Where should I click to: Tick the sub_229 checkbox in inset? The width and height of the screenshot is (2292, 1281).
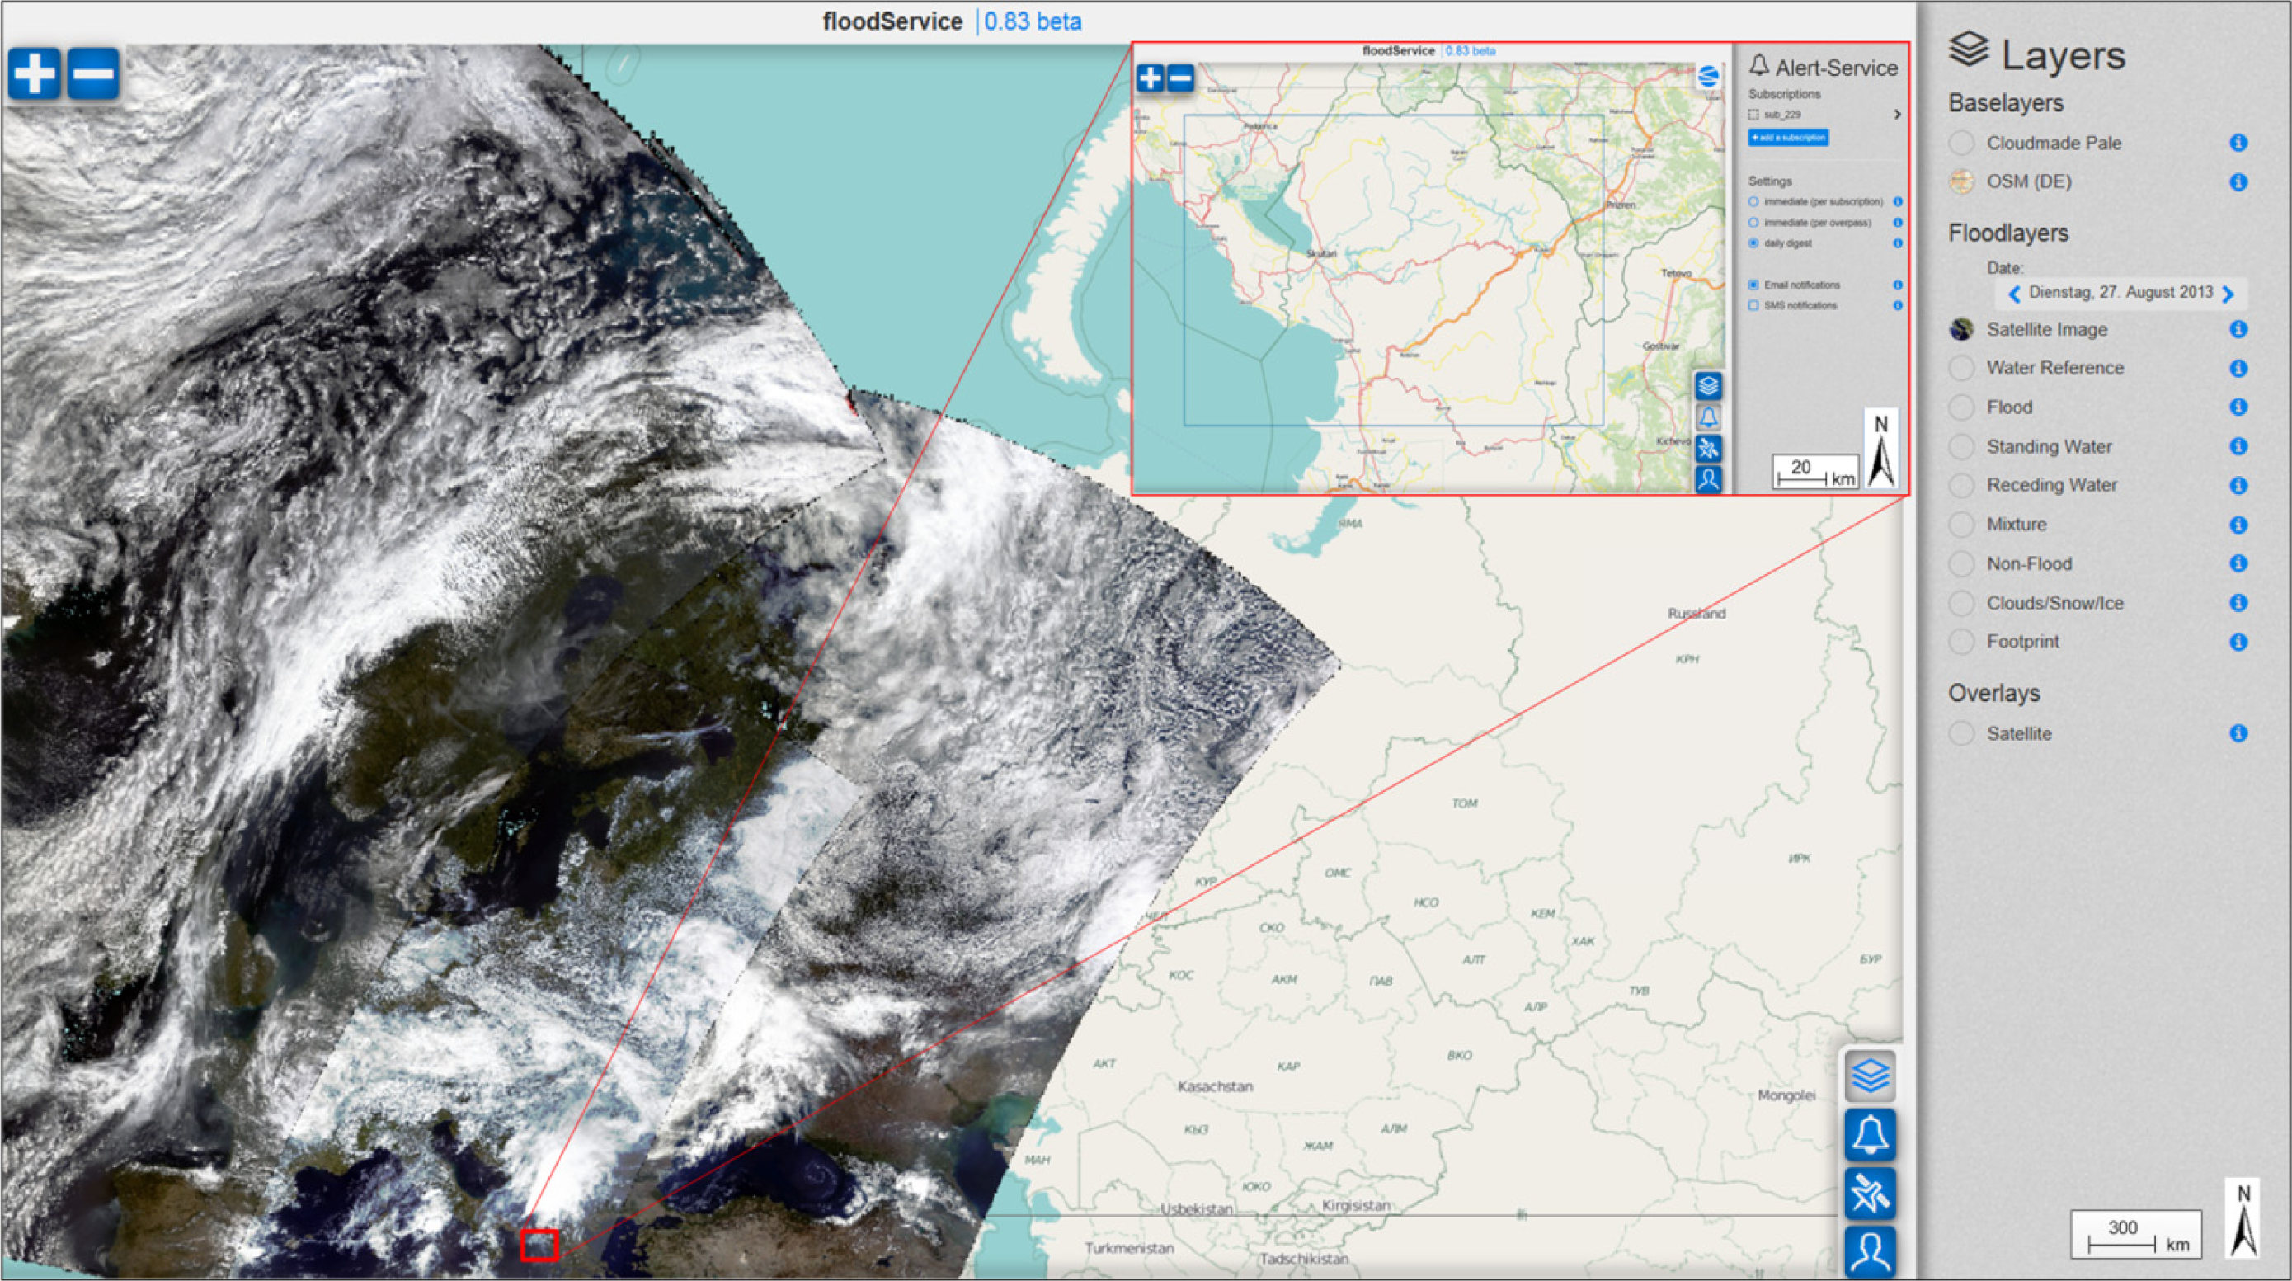point(1753,115)
